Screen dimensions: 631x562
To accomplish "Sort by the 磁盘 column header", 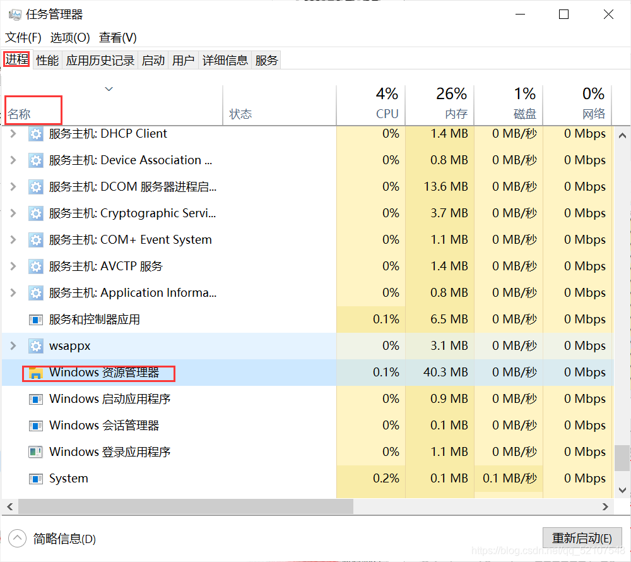I will tap(509, 105).
